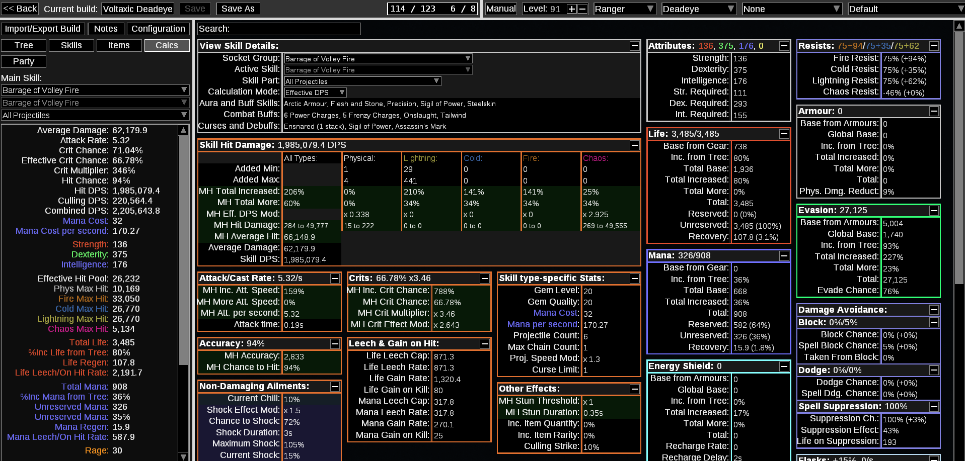The image size is (965, 461).
Task: Collapse the Attack/Cast Rate section
Action: (x=335, y=279)
